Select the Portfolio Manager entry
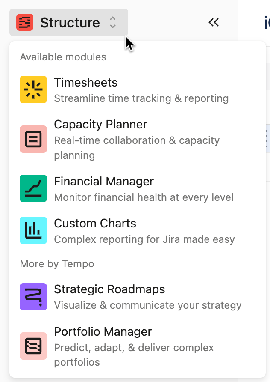This screenshot has height=382, width=270. [103, 332]
